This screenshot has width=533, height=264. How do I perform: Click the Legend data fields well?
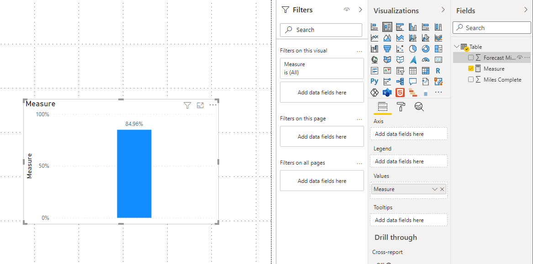pos(409,161)
